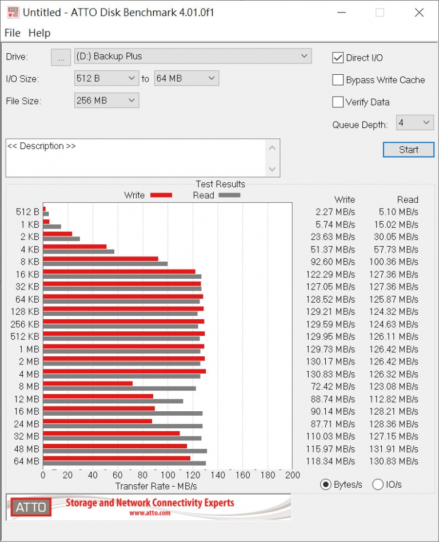Click the read value 100.36 MB/s
The image size is (439, 542).
(x=394, y=262)
